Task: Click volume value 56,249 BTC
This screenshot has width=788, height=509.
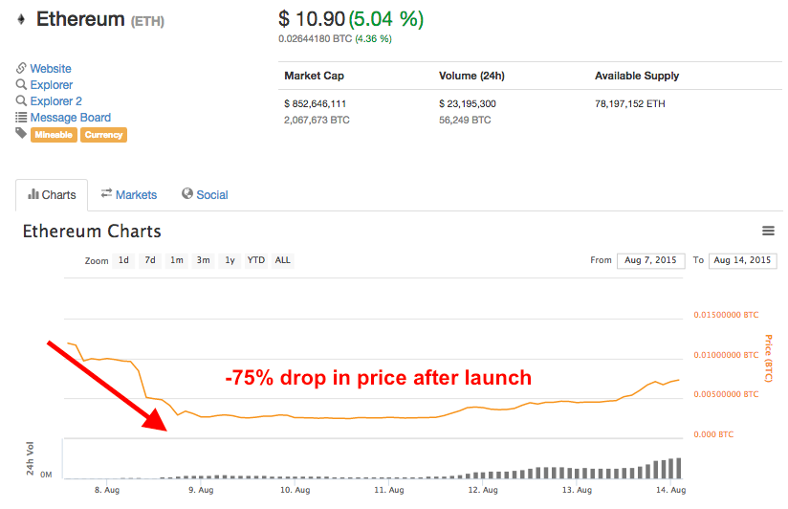Action: [465, 121]
